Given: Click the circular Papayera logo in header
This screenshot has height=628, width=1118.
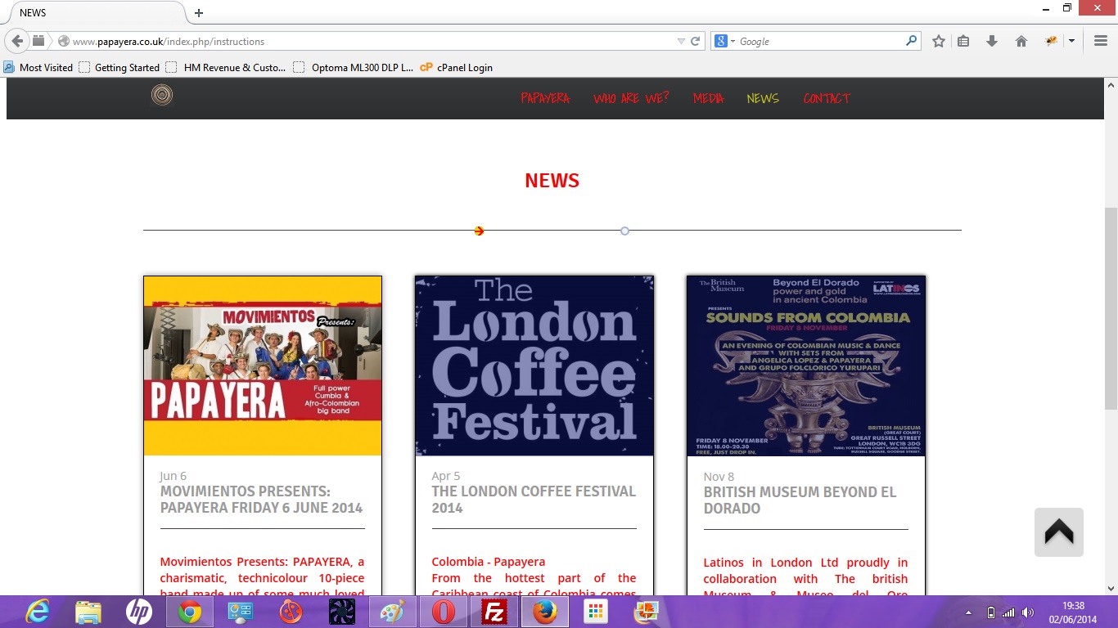Looking at the screenshot, I should (162, 96).
